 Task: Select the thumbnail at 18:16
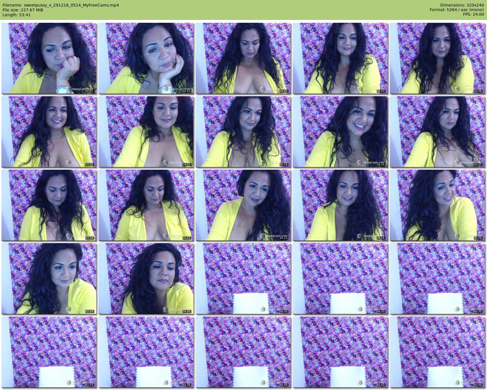click(x=340, y=132)
